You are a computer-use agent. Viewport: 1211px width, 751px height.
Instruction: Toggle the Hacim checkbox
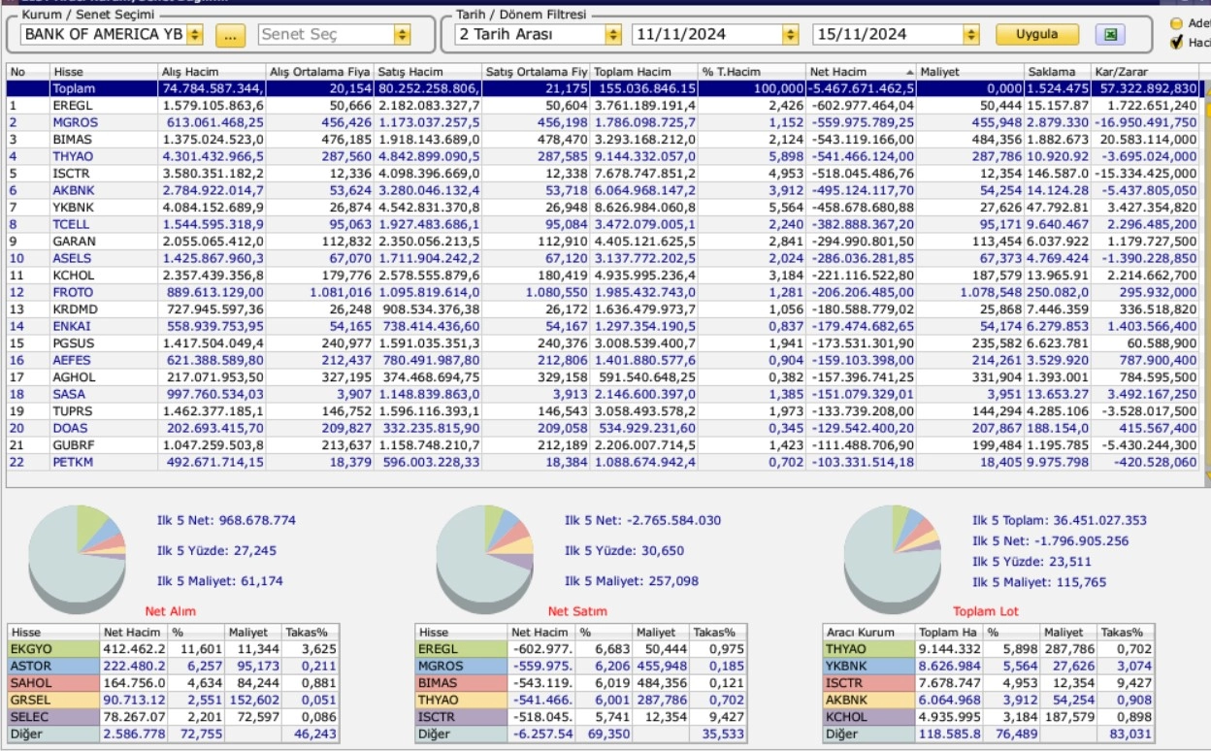coord(1177,42)
